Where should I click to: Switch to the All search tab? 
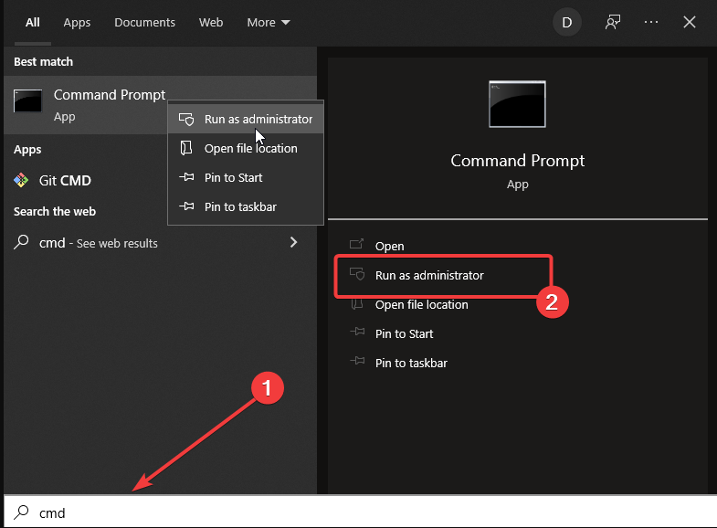[x=33, y=23]
